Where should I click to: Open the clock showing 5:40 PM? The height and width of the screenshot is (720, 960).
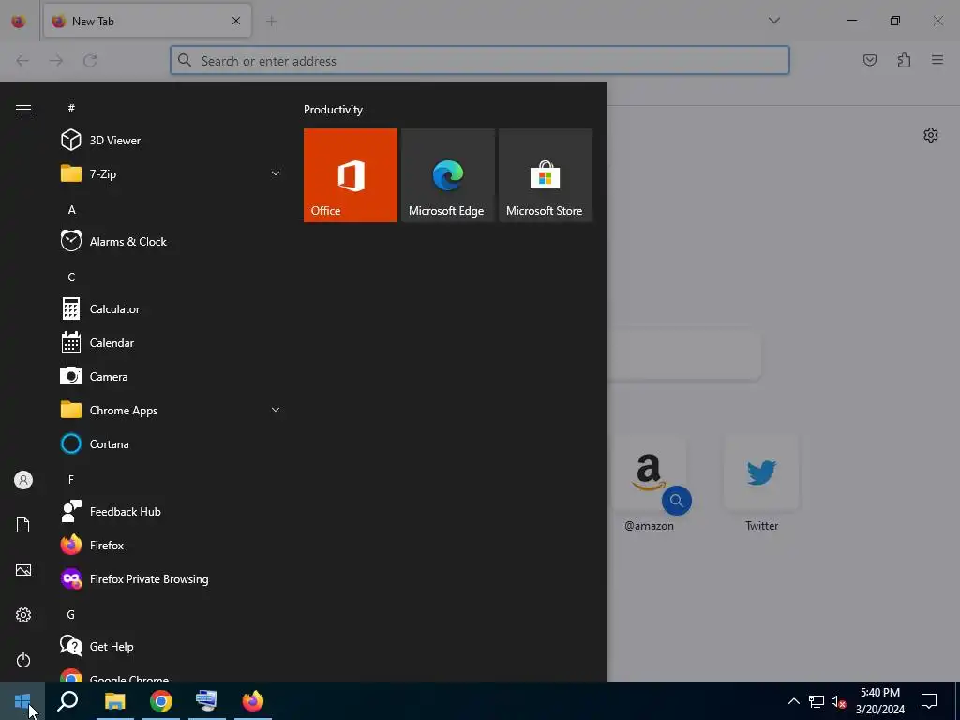[x=879, y=701]
